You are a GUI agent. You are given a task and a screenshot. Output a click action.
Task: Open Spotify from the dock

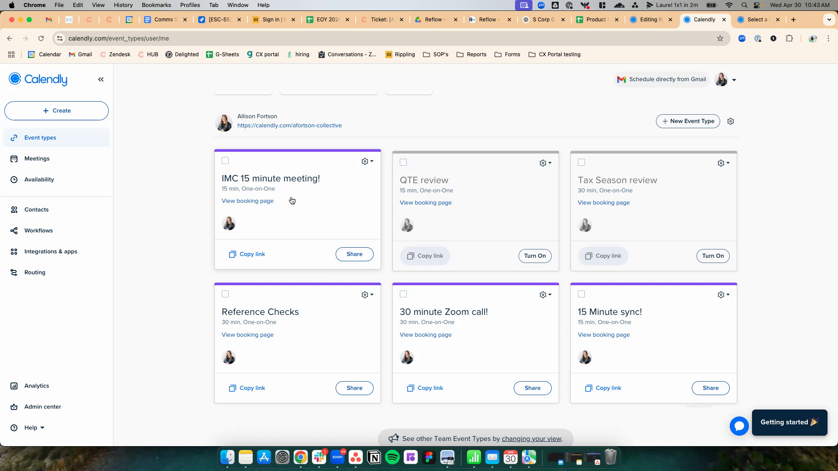tap(392, 457)
